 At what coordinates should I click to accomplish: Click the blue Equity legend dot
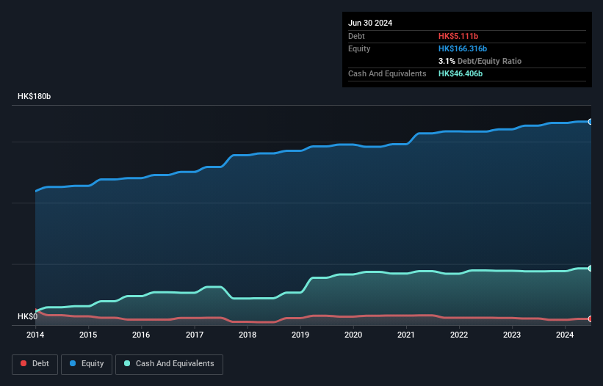[x=73, y=363]
